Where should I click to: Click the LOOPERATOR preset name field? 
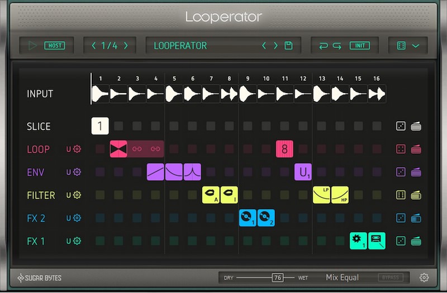180,46
